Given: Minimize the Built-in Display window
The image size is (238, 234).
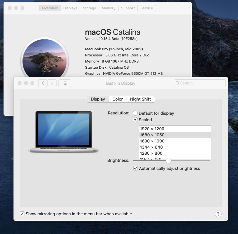Looking at the screenshot, I should (26, 83).
